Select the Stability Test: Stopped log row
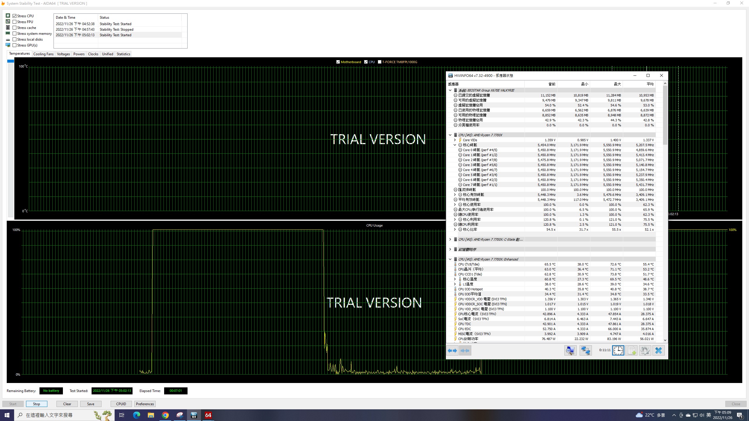The image size is (749, 421). click(x=118, y=30)
